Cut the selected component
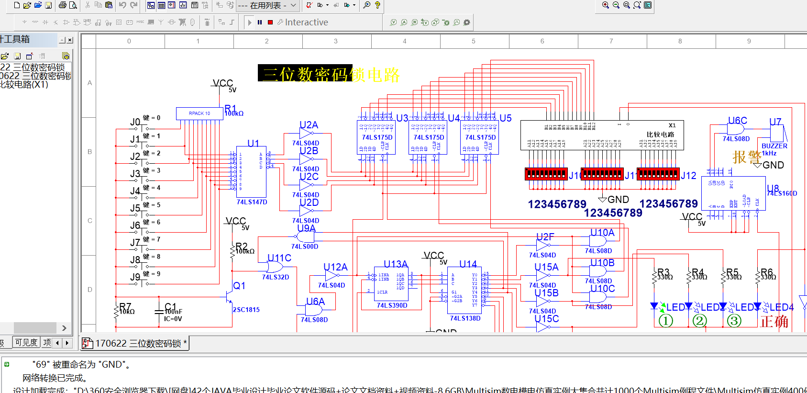This screenshot has height=393, width=807. (x=88, y=5)
